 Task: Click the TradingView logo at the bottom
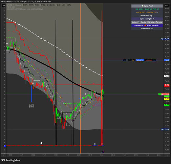(x=11, y=160)
